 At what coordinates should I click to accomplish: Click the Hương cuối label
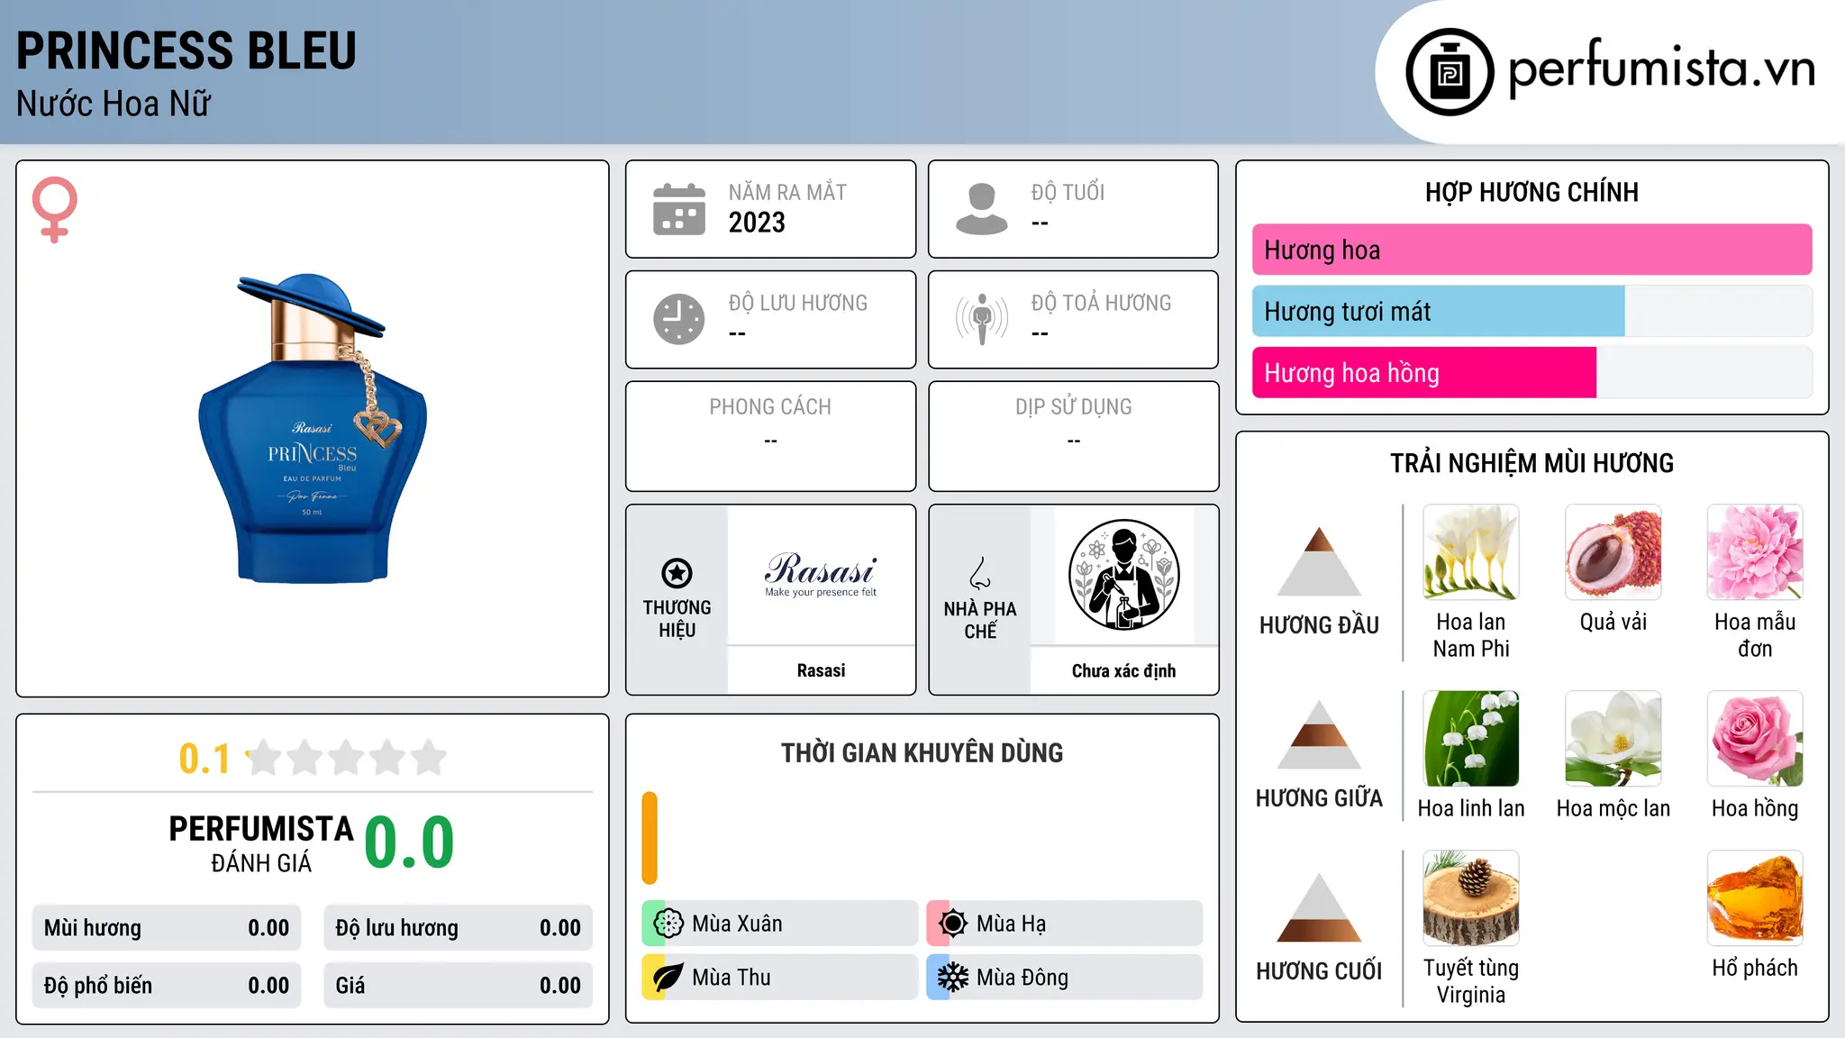click(1319, 970)
